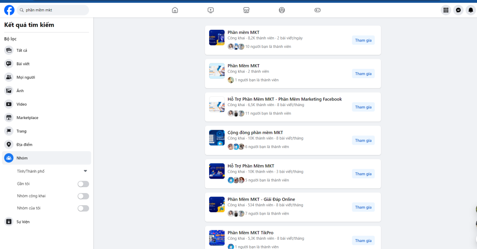The image size is (477, 249).
Task: Click '7 người bạn là thành viên' text
Action: (267, 214)
